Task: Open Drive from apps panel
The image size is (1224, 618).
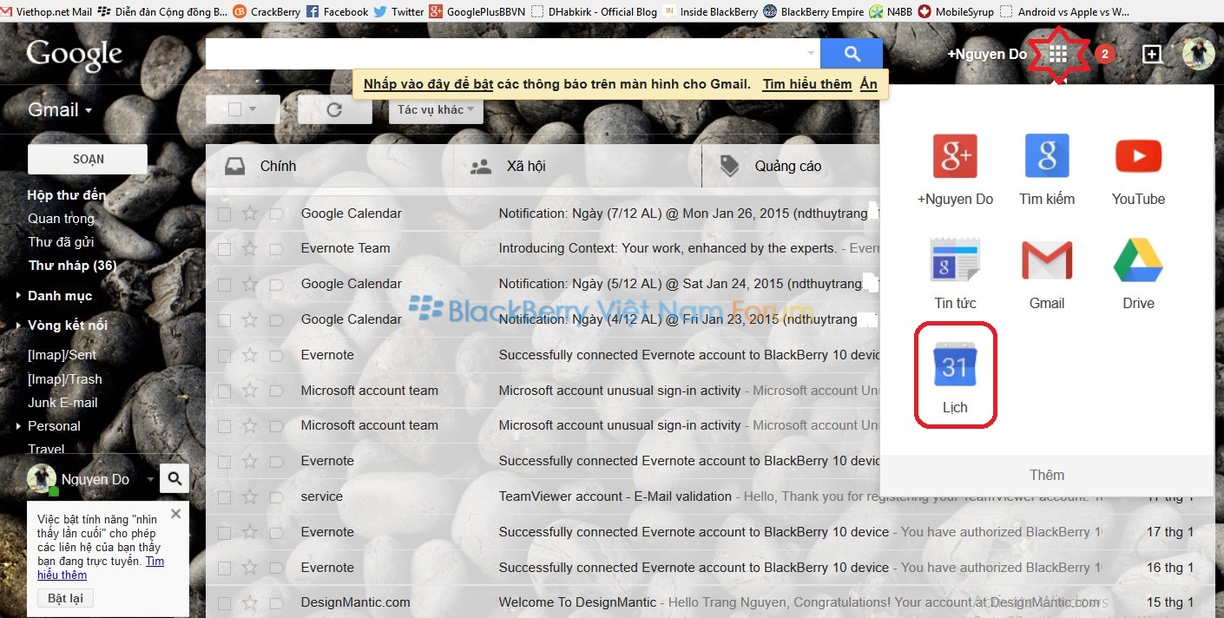Action: tap(1138, 273)
